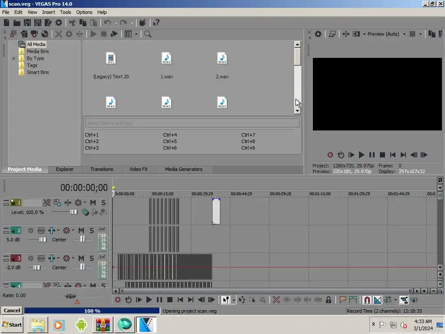
Task: Click Record in the timeline transport bar
Action: (118, 300)
